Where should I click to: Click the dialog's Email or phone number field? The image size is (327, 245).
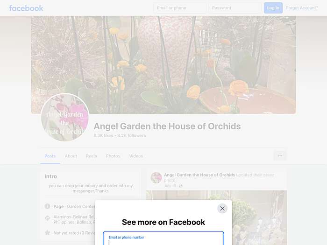(163, 238)
